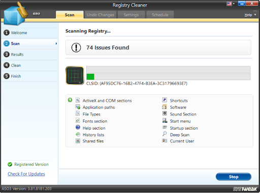Click the Deep Scan magnifier icon
The height and width of the screenshot is (193, 260).
pyautogui.click(x=165, y=134)
